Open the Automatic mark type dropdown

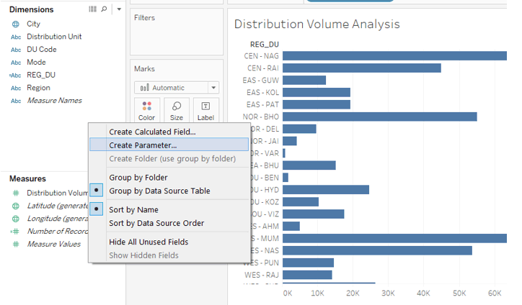tap(177, 88)
